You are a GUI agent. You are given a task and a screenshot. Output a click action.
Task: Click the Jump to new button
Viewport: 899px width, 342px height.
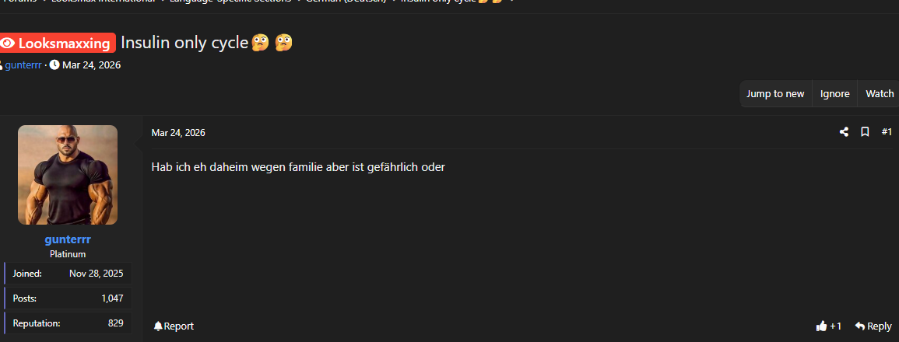coord(775,94)
